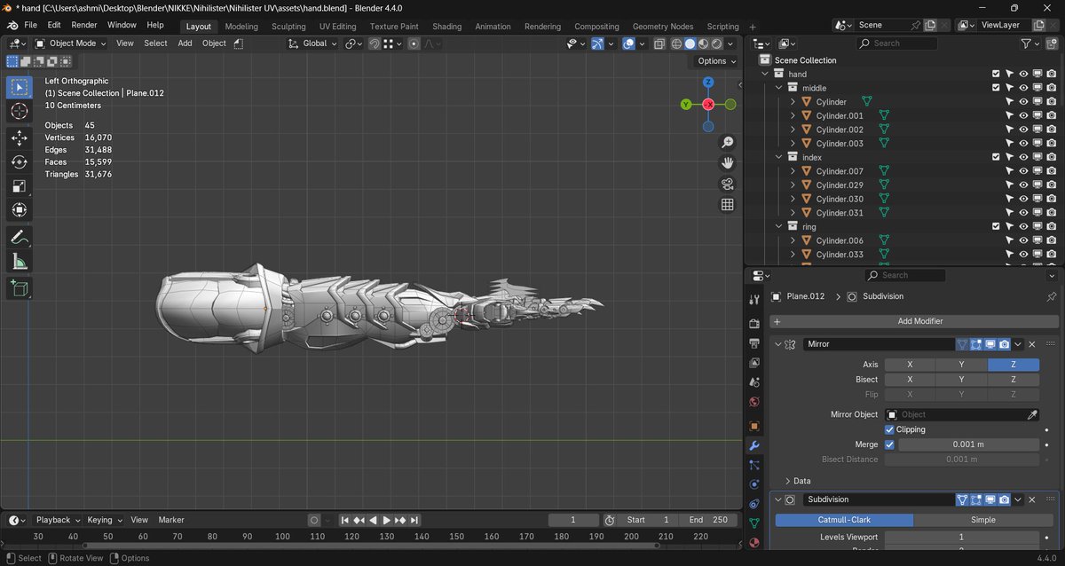Activate the Move tool

click(x=20, y=138)
